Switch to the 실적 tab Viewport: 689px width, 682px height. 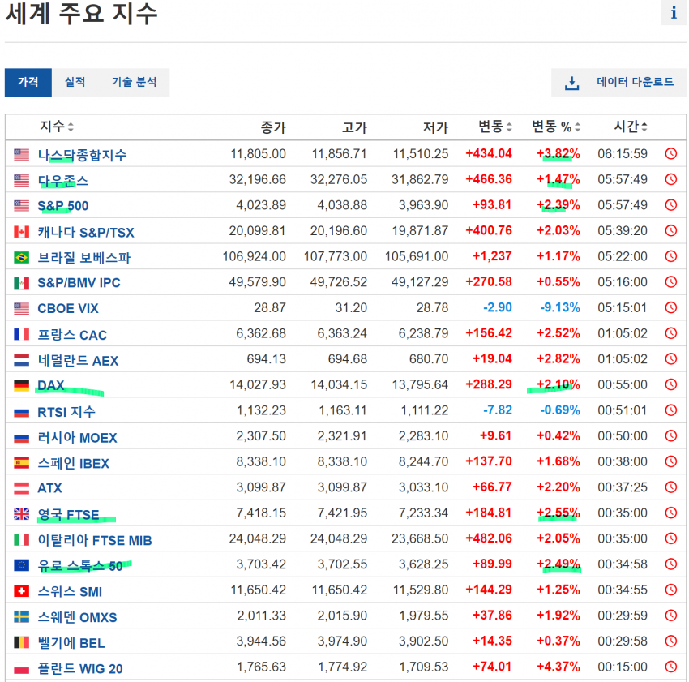pos(75,82)
